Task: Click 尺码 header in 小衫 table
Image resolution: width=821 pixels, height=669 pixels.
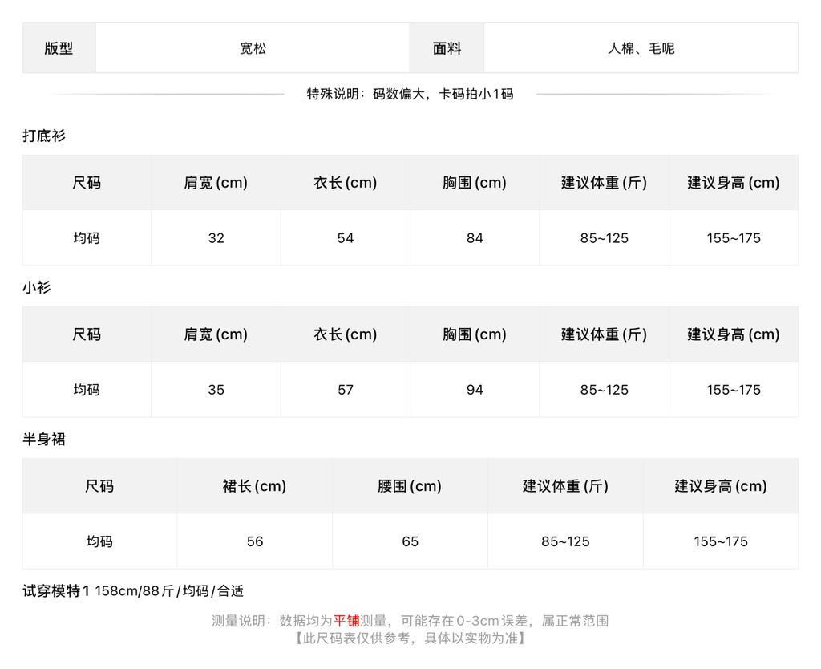Action: pos(87,334)
